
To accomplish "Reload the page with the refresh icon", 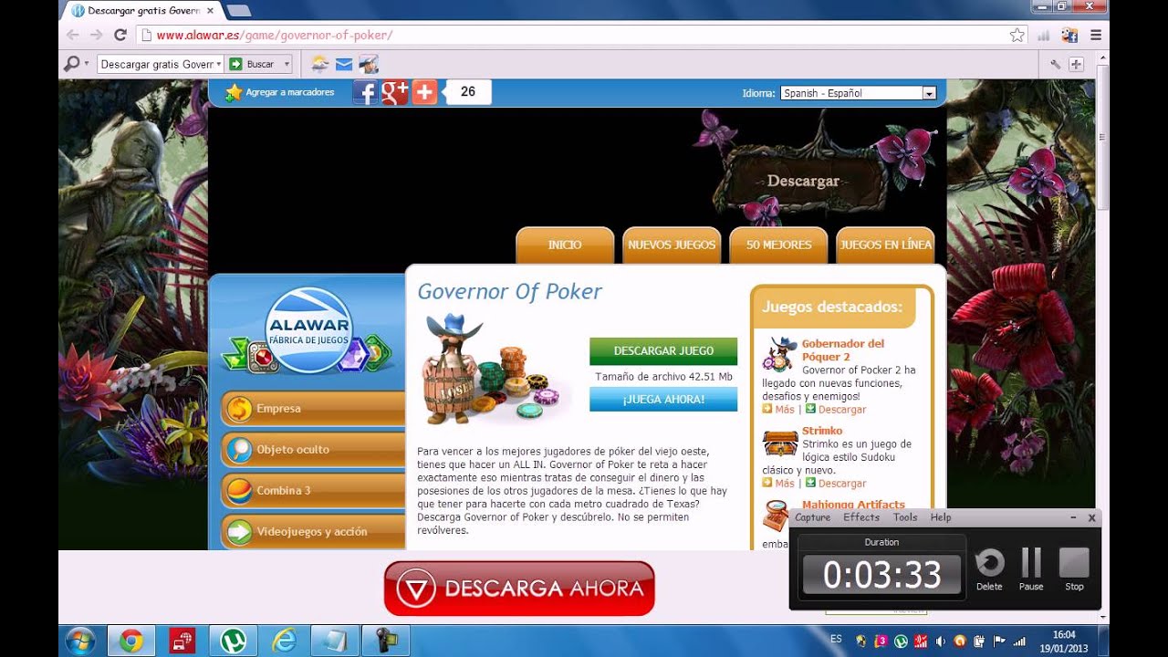I will tap(120, 35).
